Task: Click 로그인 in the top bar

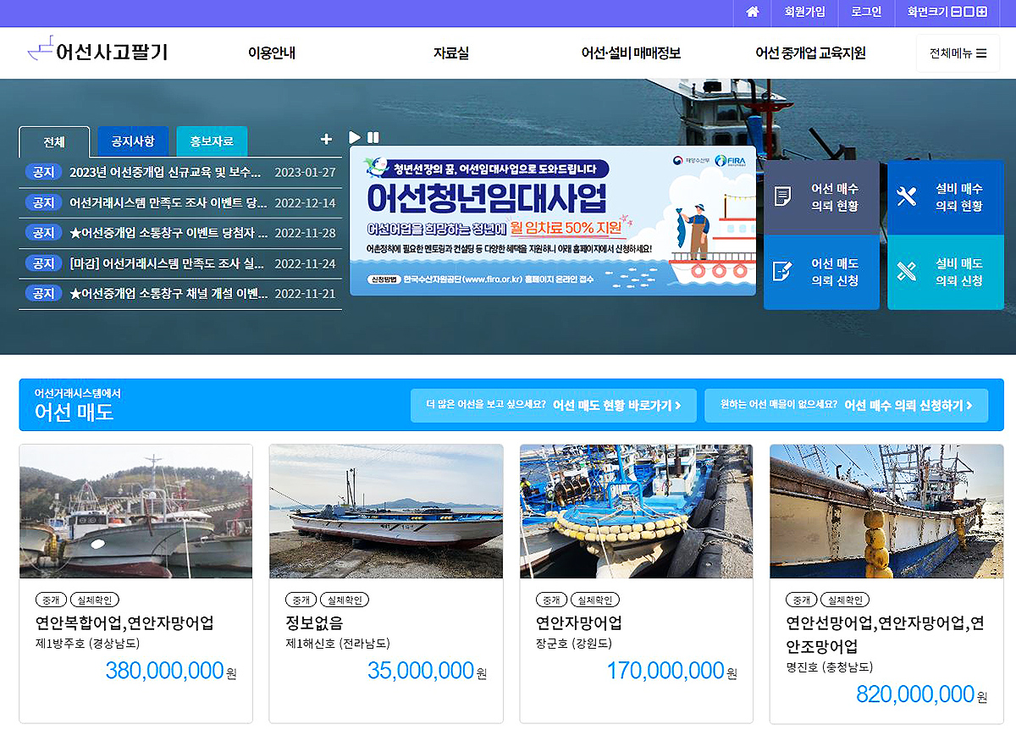Action: [866, 12]
